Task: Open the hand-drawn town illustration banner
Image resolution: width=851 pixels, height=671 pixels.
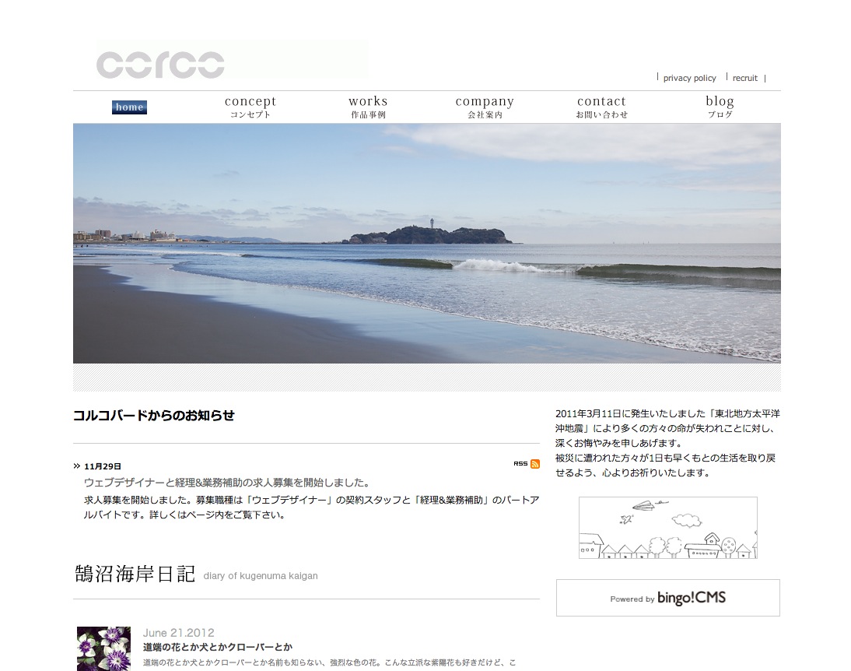Action: [x=667, y=528]
